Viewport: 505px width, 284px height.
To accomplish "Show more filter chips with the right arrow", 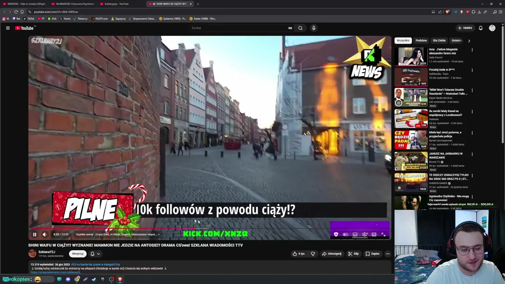I will [x=469, y=41].
